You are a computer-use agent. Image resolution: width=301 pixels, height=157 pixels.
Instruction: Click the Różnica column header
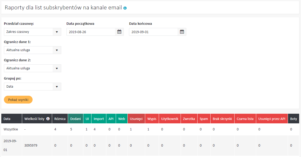(60, 119)
